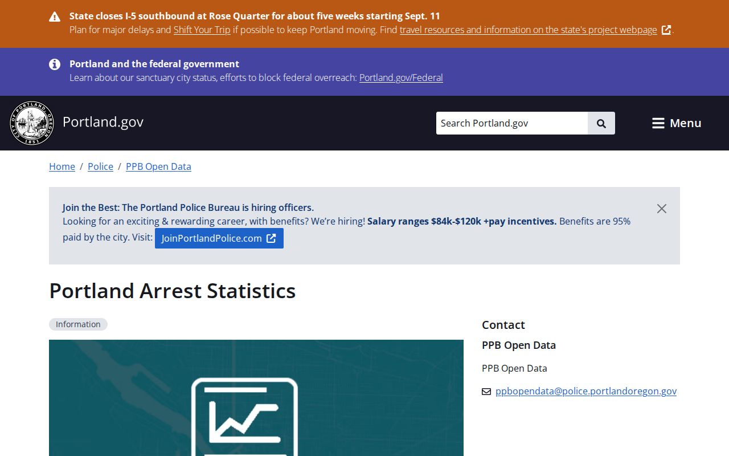Click the City of Portland seal logo

coord(32,123)
